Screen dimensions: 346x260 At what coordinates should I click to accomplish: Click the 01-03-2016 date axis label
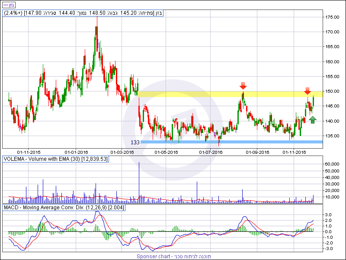122,152
